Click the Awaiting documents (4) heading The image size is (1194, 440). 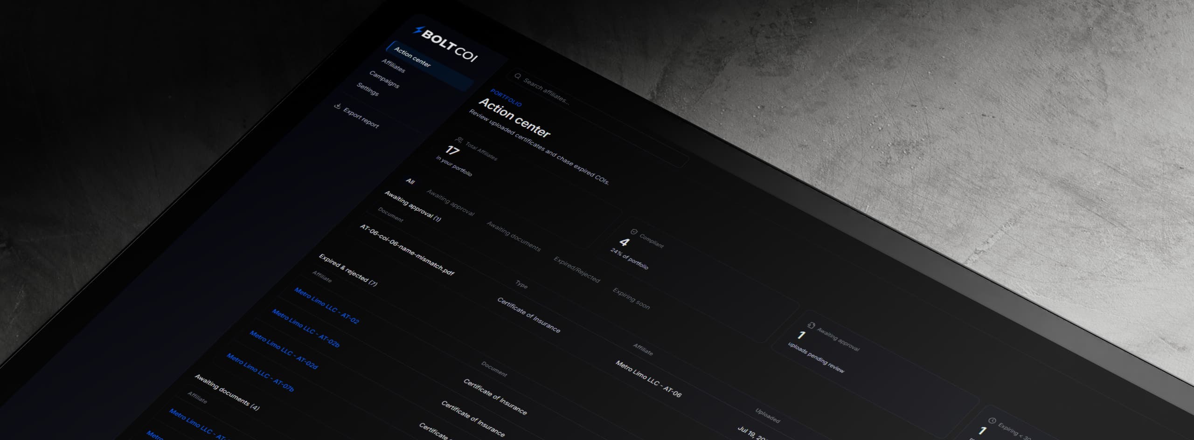click(x=227, y=392)
